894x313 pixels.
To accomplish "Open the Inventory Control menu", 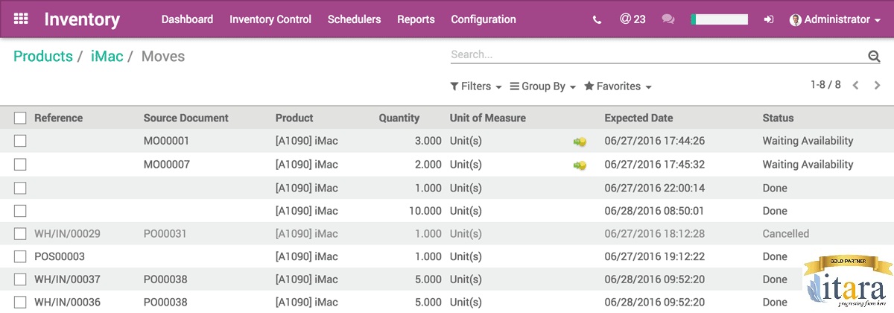I will click(270, 19).
